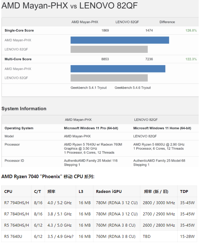Open the Geekbench 5.4.1 Tryout label
Screen dimensions: 200x243
[x=89, y=88]
